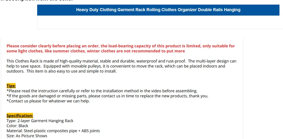This screenshot has width=283, height=139.
Task: Click the 'Size: As Picture Shows' line
Action: (27, 136)
